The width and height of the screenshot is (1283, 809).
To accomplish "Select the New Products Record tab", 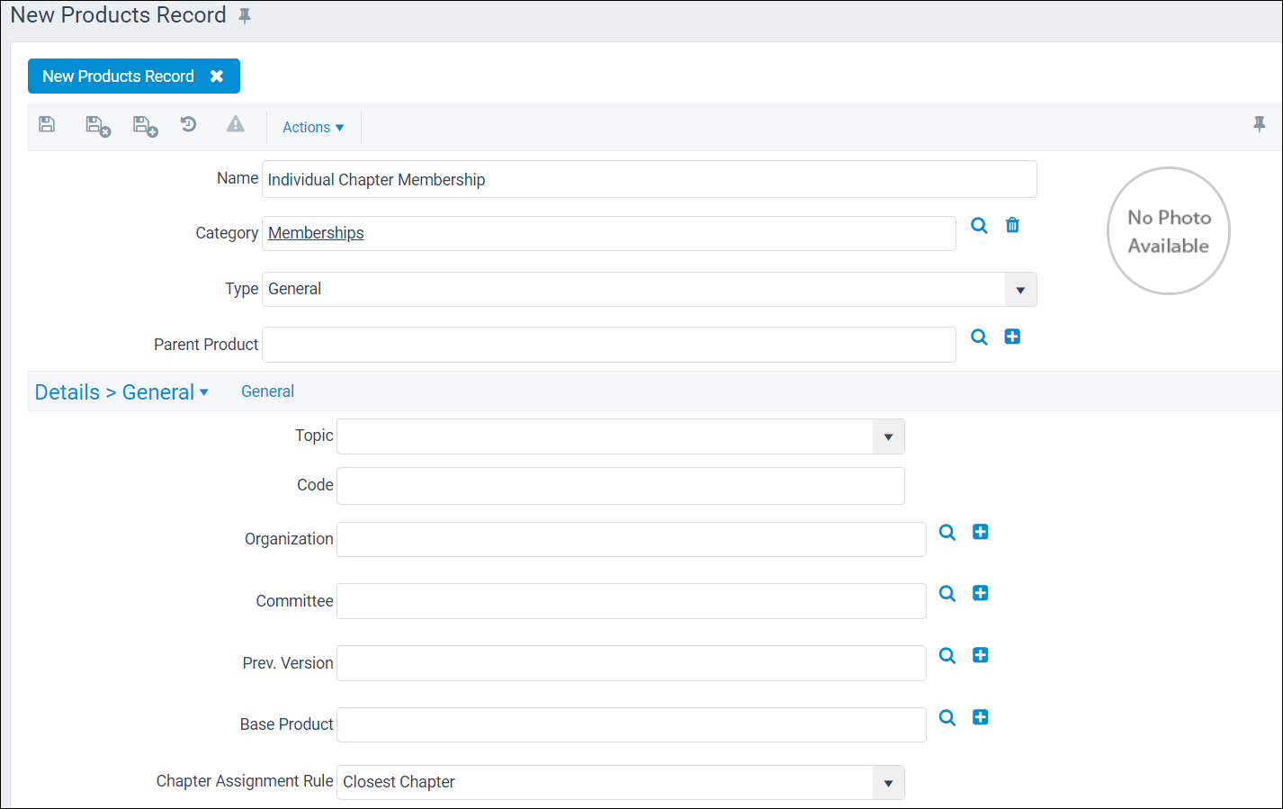I will pos(133,76).
